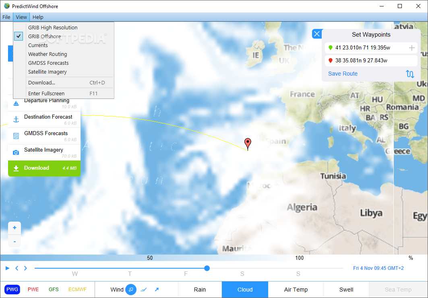Click the Departure Planning sailboat icon
The height and width of the screenshot is (298, 428).
click(x=16, y=103)
